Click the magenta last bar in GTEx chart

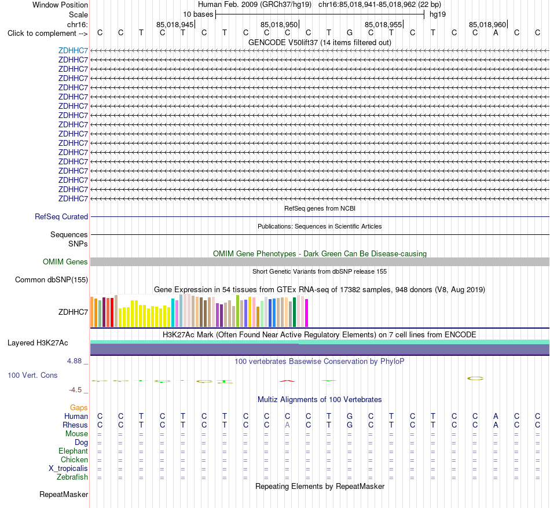tap(307, 312)
